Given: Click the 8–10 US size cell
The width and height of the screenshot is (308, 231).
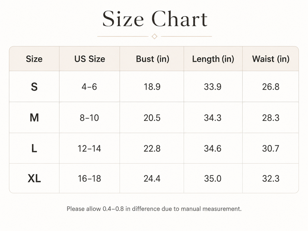Looking at the screenshot, I should coord(89,118).
